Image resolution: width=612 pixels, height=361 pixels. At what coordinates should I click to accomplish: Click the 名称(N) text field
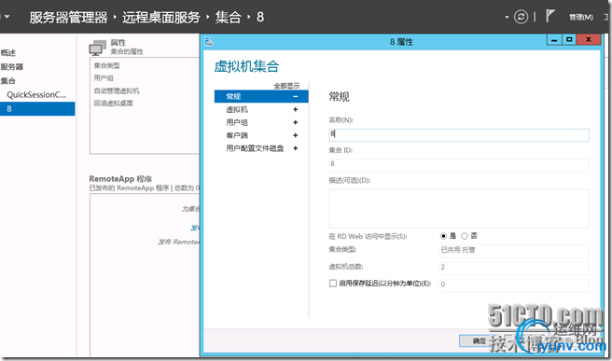[459, 135]
